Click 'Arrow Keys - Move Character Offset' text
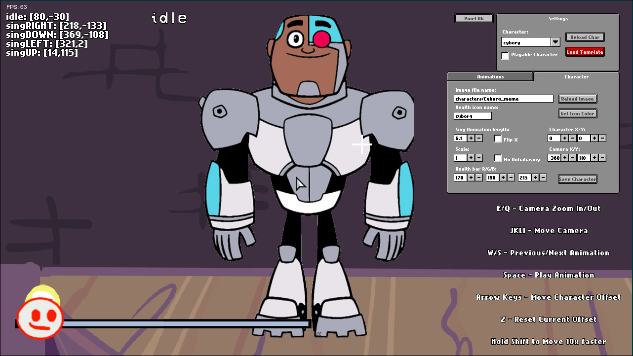633x356 pixels. (549, 297)
